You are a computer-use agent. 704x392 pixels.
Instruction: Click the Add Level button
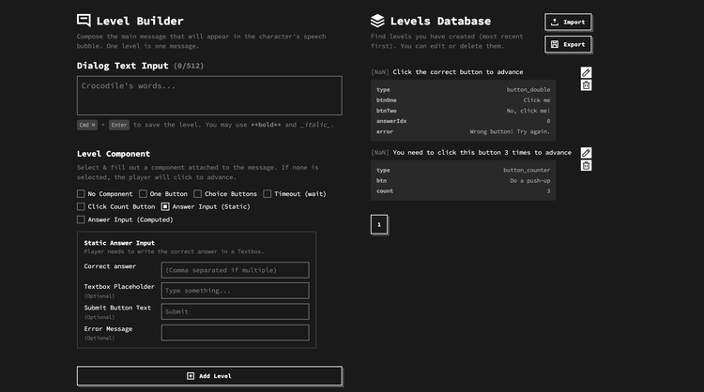209,376
